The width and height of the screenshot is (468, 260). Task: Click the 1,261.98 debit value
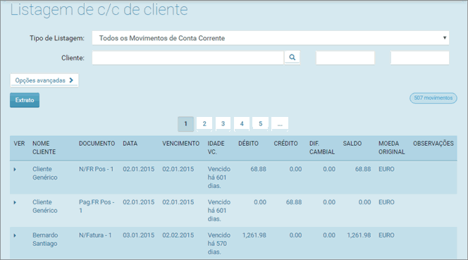[254, 235]
